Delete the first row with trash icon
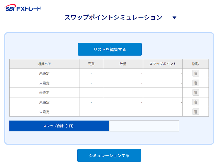The width and height of the screenshot is (219, 165). click(x=196, y=73)
